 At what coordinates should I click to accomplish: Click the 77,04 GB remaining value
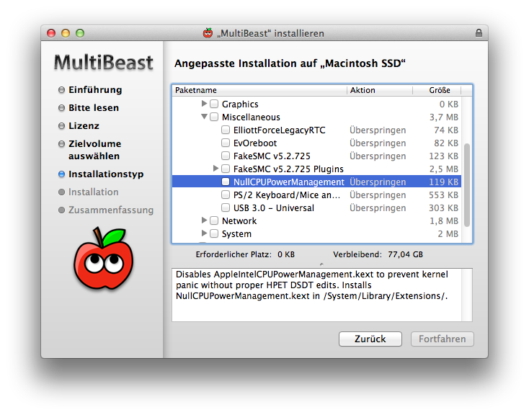click(405, 254)
